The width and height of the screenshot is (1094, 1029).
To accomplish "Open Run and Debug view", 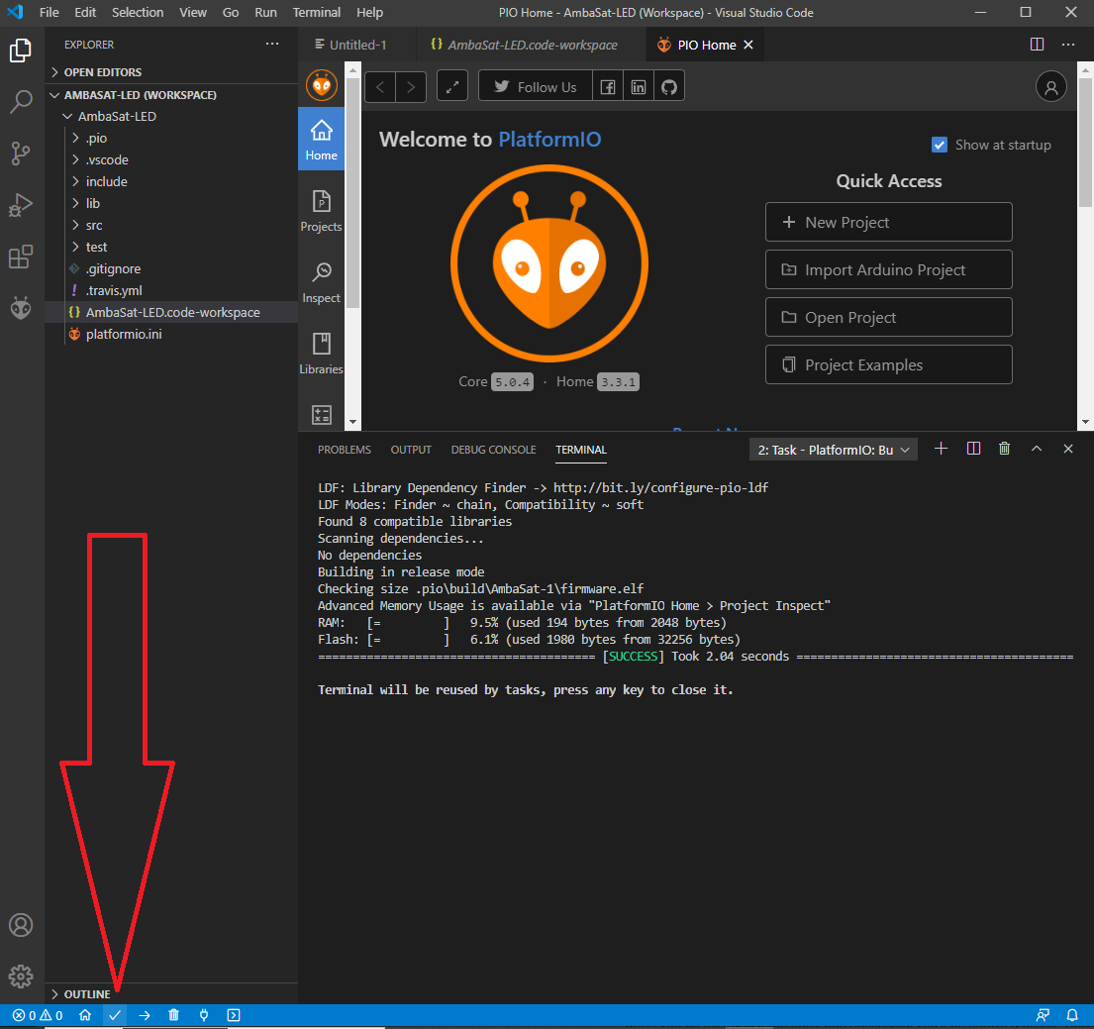I will pyautogui.click(x=21, y=205).
